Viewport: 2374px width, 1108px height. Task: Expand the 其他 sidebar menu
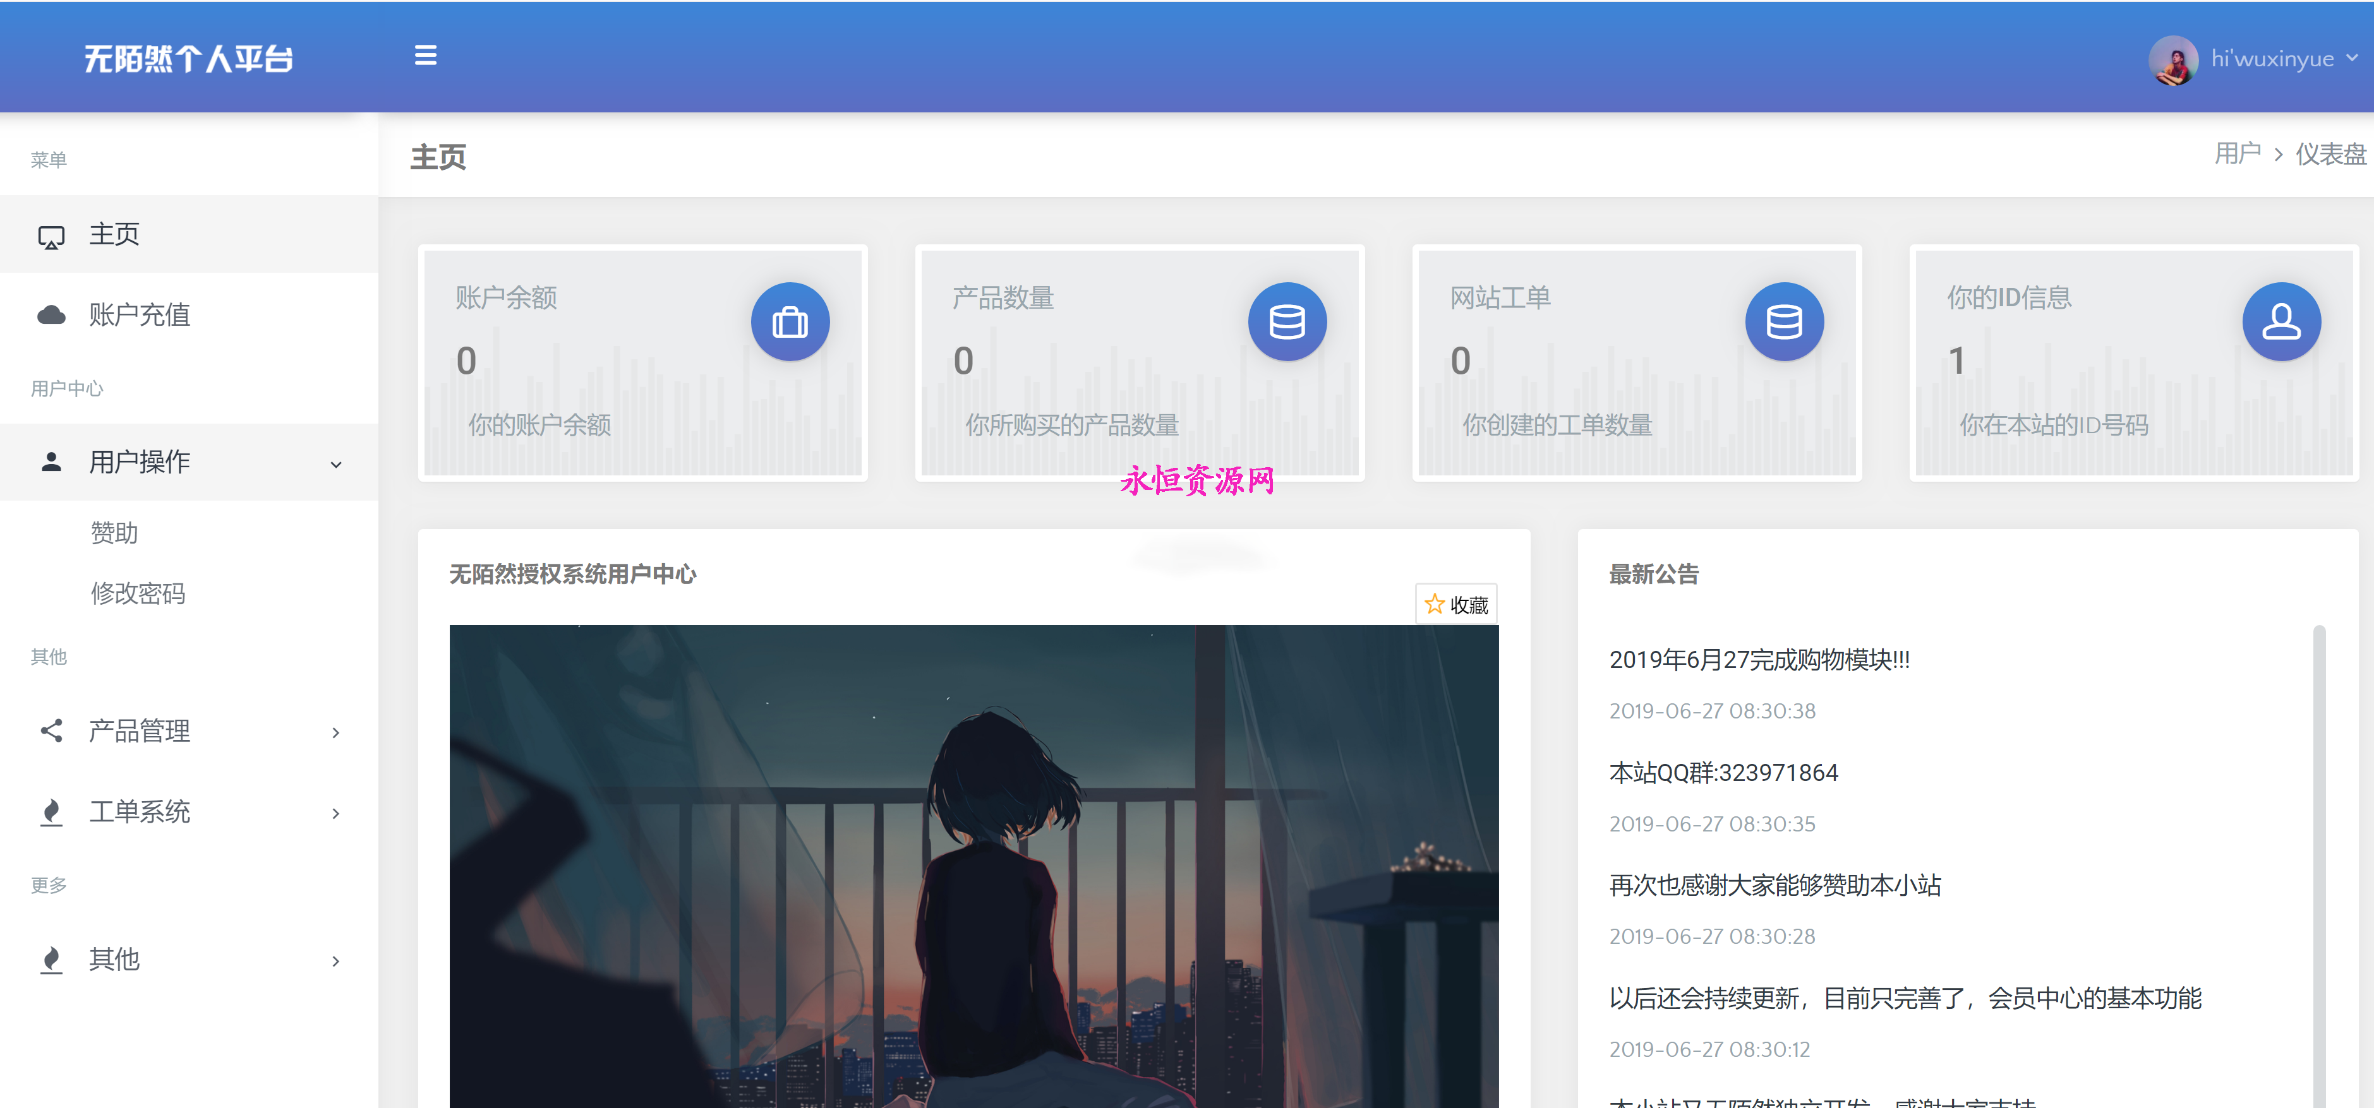[x=189, y=960]
